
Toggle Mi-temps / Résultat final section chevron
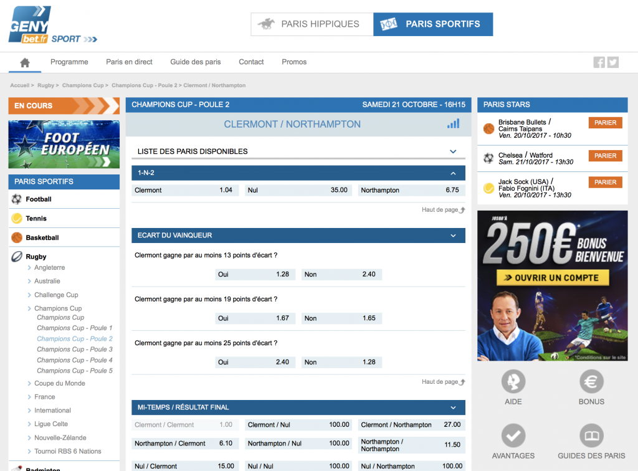453,407
